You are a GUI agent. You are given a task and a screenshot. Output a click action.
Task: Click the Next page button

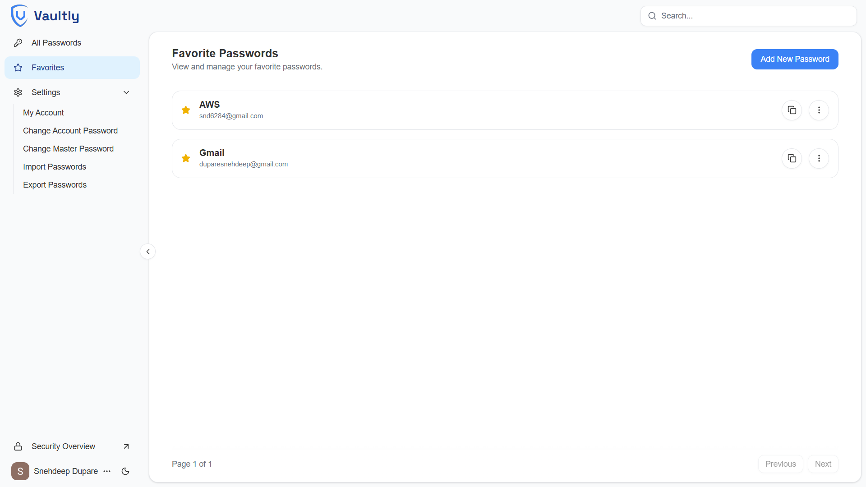pos(823,464)
